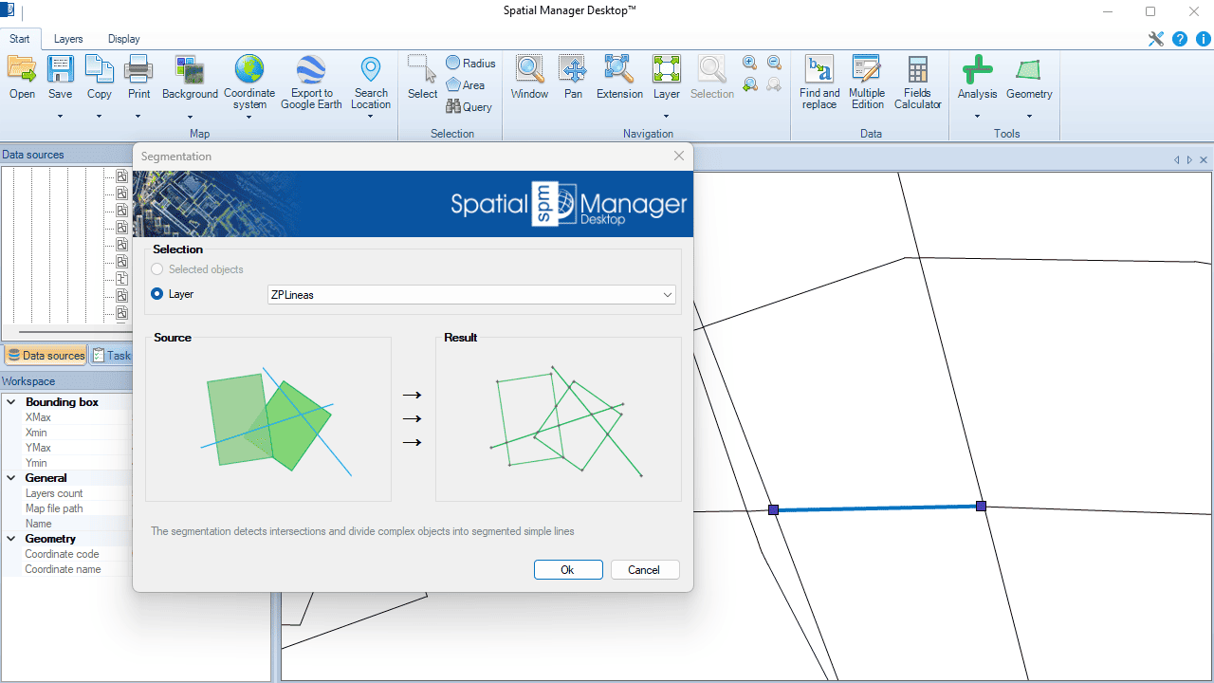Click the Analysis tools icon
Viewport: 1214px width, 683px height.
977,68
